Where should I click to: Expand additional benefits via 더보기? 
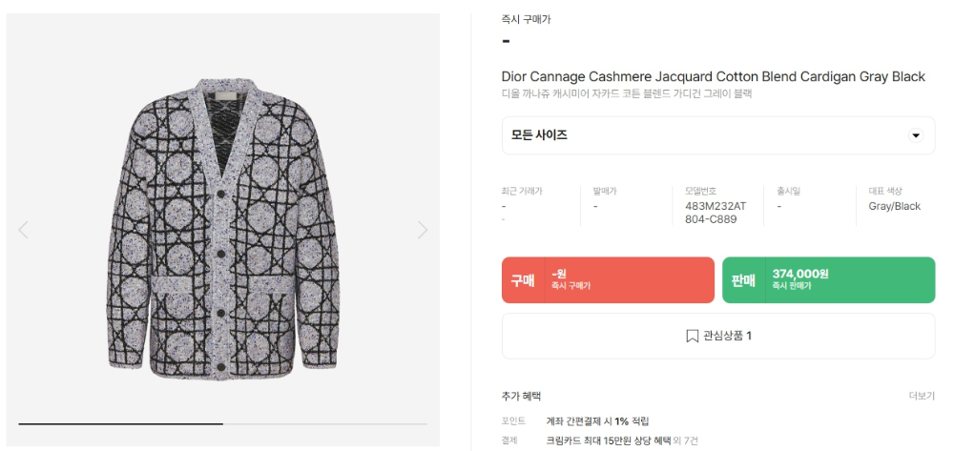click(922, 396)
